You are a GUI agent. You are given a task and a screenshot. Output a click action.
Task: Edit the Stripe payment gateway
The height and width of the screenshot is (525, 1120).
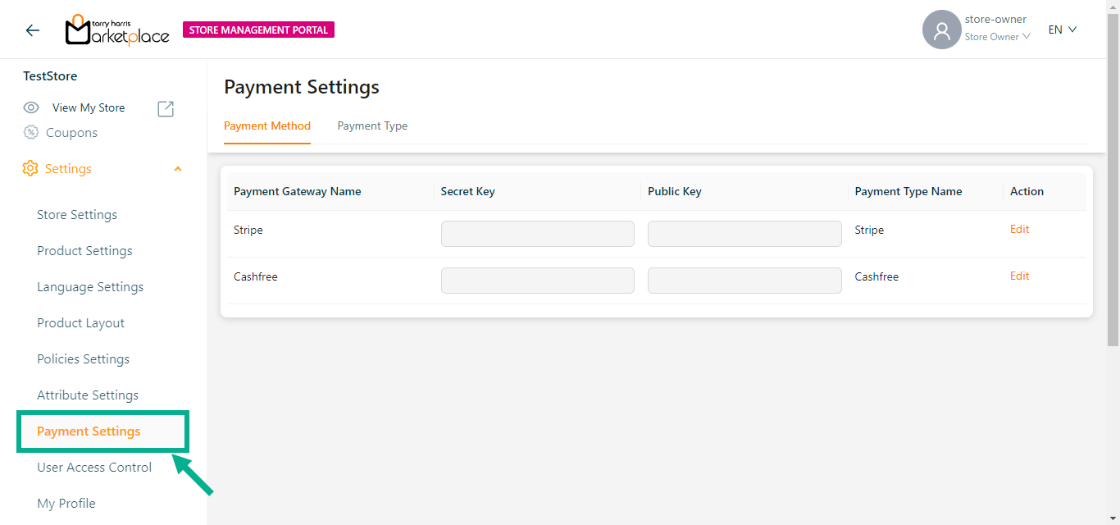[1019, 230]
